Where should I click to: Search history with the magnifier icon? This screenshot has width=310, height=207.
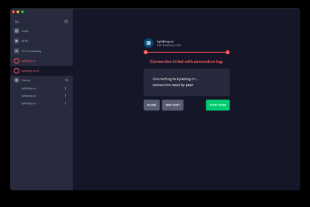coord(67,80)
